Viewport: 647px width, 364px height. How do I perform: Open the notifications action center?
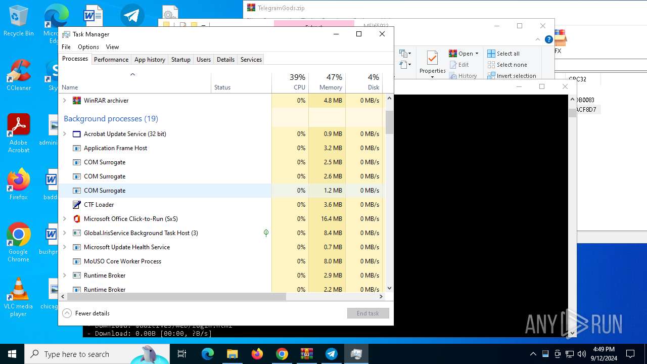[630, 354]
